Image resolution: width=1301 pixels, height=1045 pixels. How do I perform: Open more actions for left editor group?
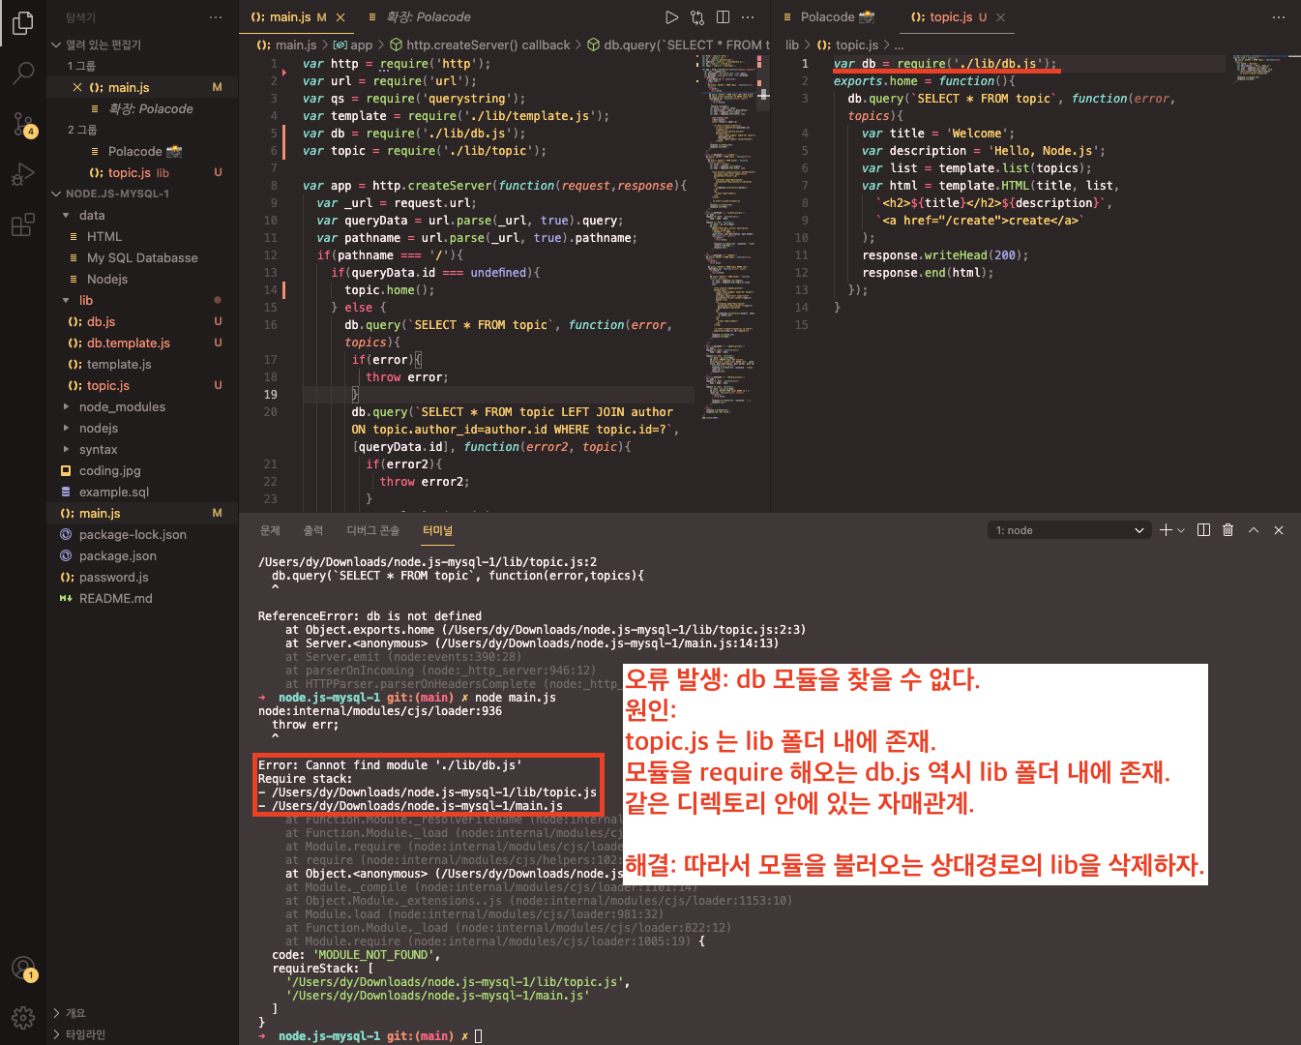(x=748, y=17)
